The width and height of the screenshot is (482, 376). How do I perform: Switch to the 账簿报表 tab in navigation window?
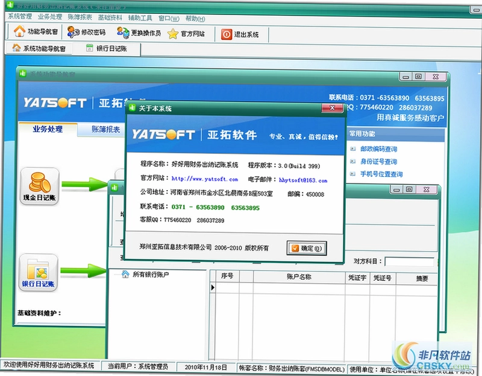point(106,129)
